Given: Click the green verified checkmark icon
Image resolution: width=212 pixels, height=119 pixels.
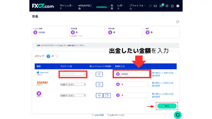Looking at the screenshot, I should tap(151, 6).
